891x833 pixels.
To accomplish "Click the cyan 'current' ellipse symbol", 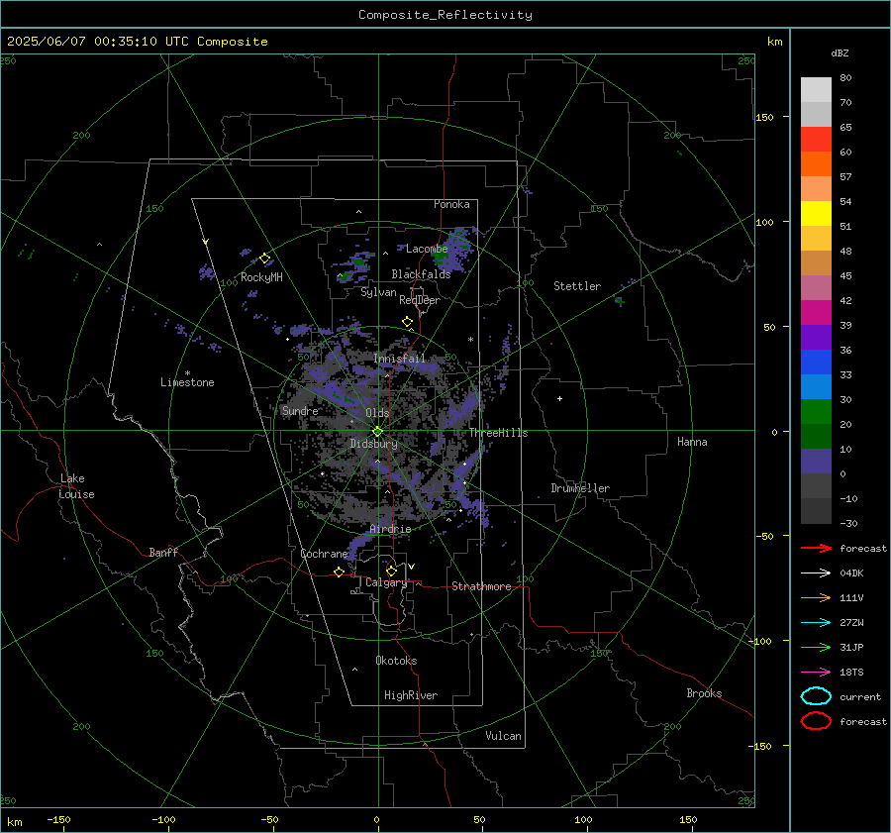I will click(x=816, y=696).
